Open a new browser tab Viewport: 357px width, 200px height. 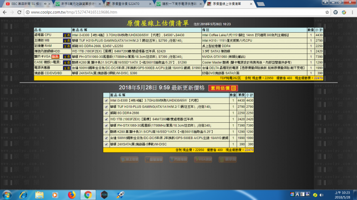(261, 4)
